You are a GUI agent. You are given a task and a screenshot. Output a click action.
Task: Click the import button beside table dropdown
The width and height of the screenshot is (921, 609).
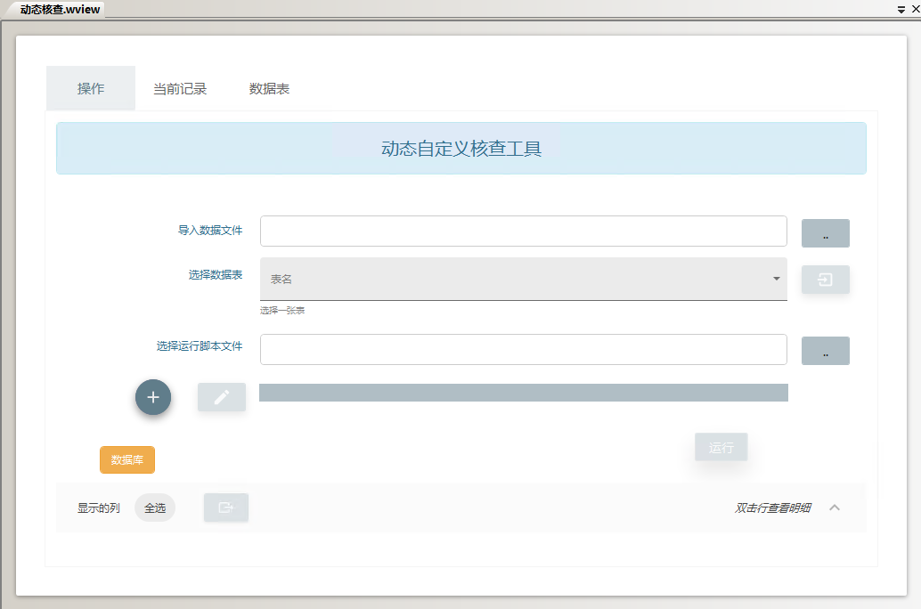point(826,280)
